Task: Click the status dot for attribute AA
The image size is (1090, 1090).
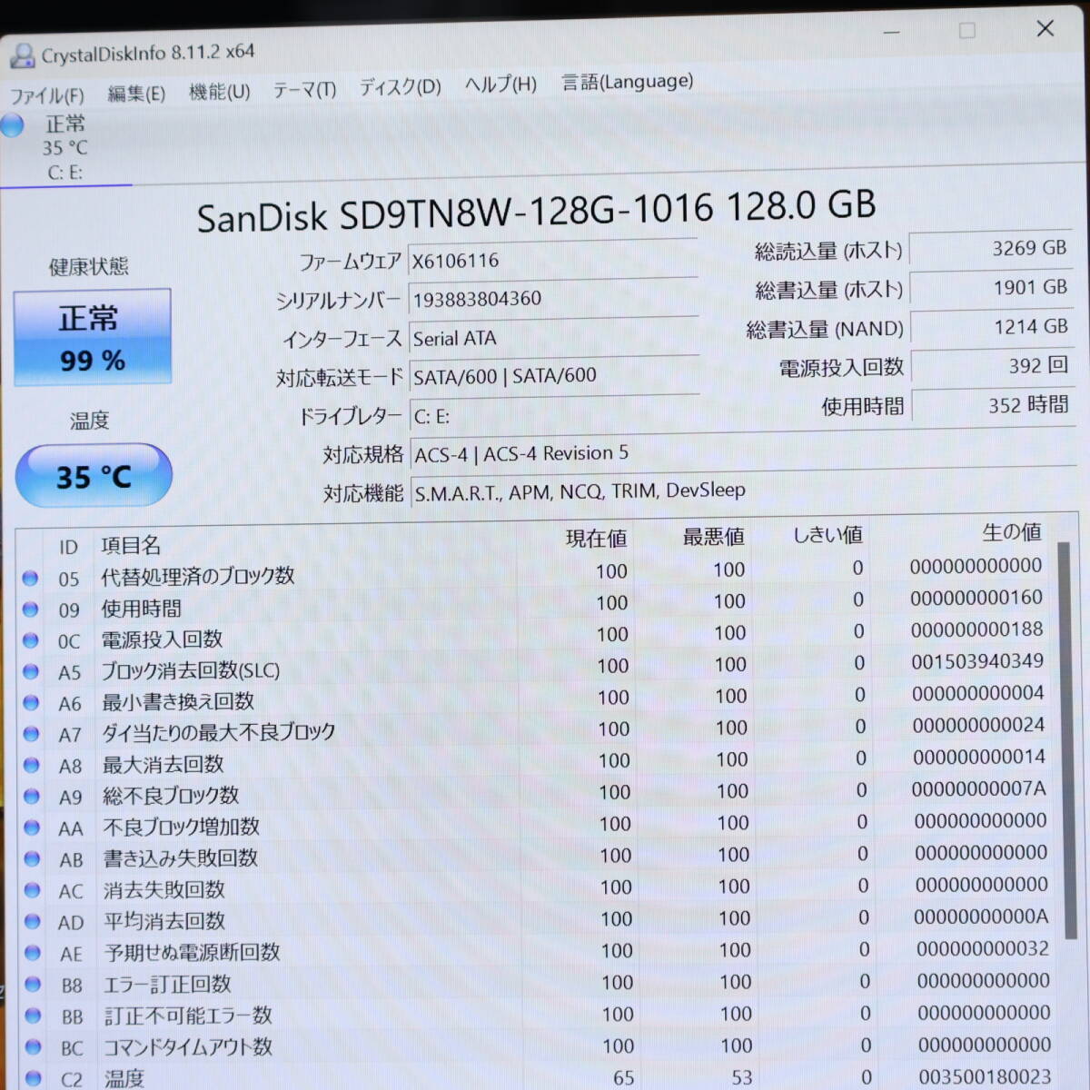Action: click(32, 827)
